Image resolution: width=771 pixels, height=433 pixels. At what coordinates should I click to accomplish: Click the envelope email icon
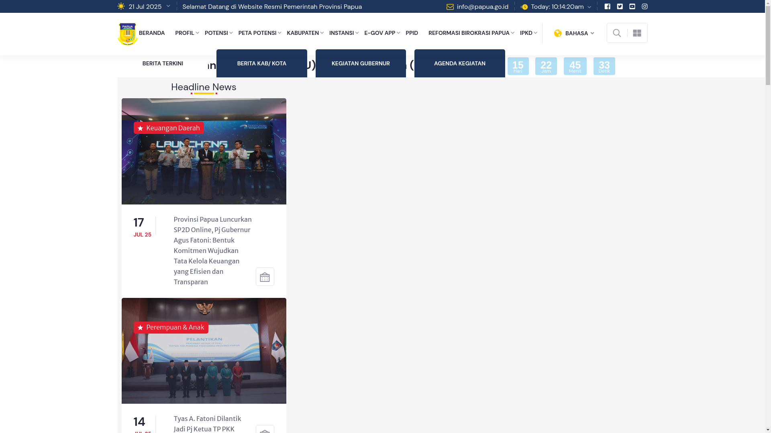pos(450,7)
